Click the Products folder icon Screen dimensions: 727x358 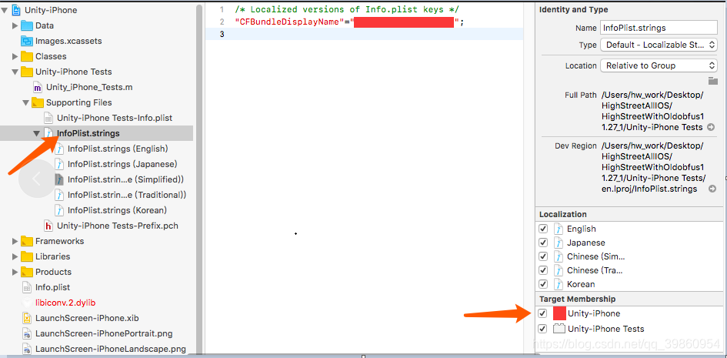tap(27, 272)
